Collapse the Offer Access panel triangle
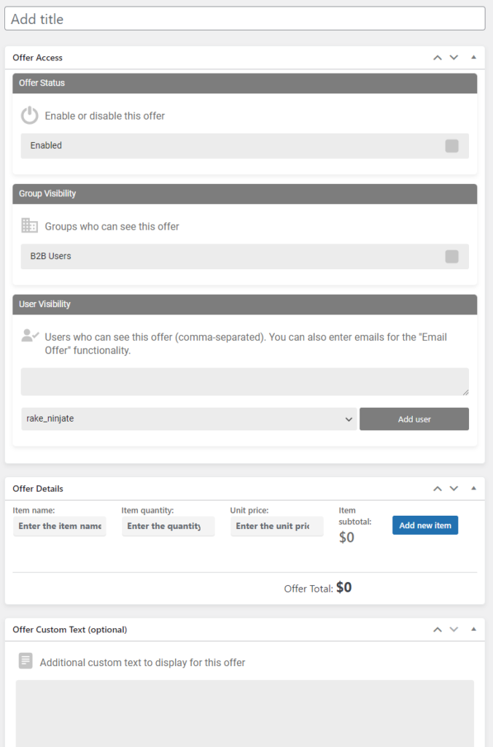 tap(473, 57)
